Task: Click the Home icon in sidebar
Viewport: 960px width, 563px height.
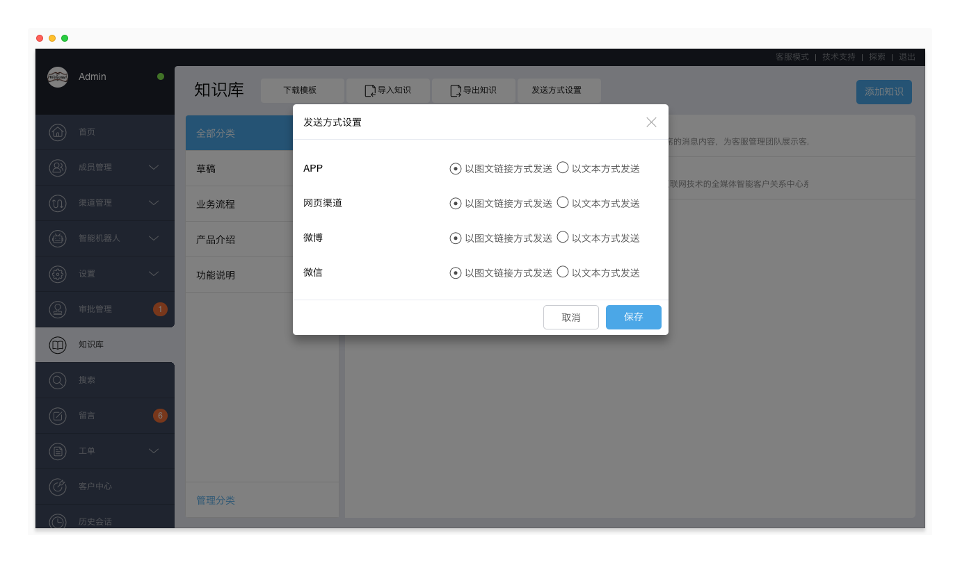Action: [58, 132]
